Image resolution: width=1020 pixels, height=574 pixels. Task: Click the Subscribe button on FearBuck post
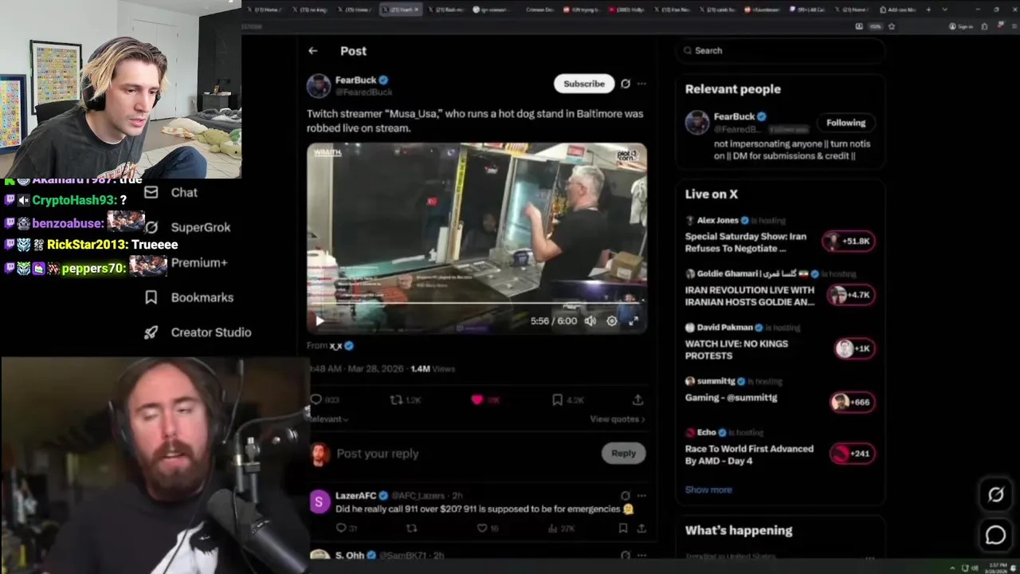pyautogui.click(x=584, y=84)
